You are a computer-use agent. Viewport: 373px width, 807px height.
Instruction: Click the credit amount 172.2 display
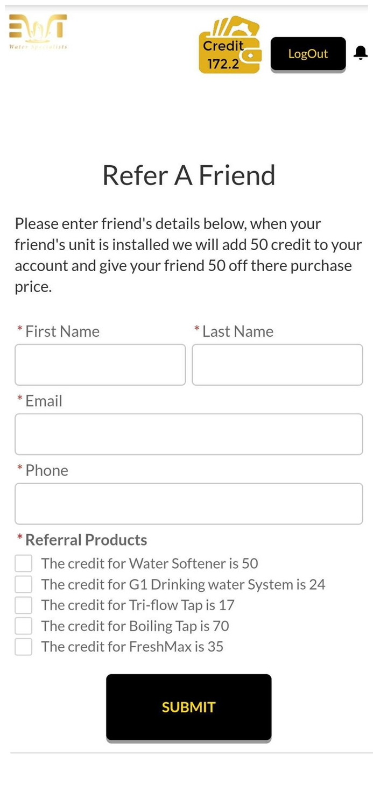pyautogui.click(x=223, y=64)
